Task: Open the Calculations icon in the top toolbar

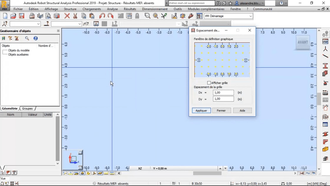Action: click(x=129, y=16)
